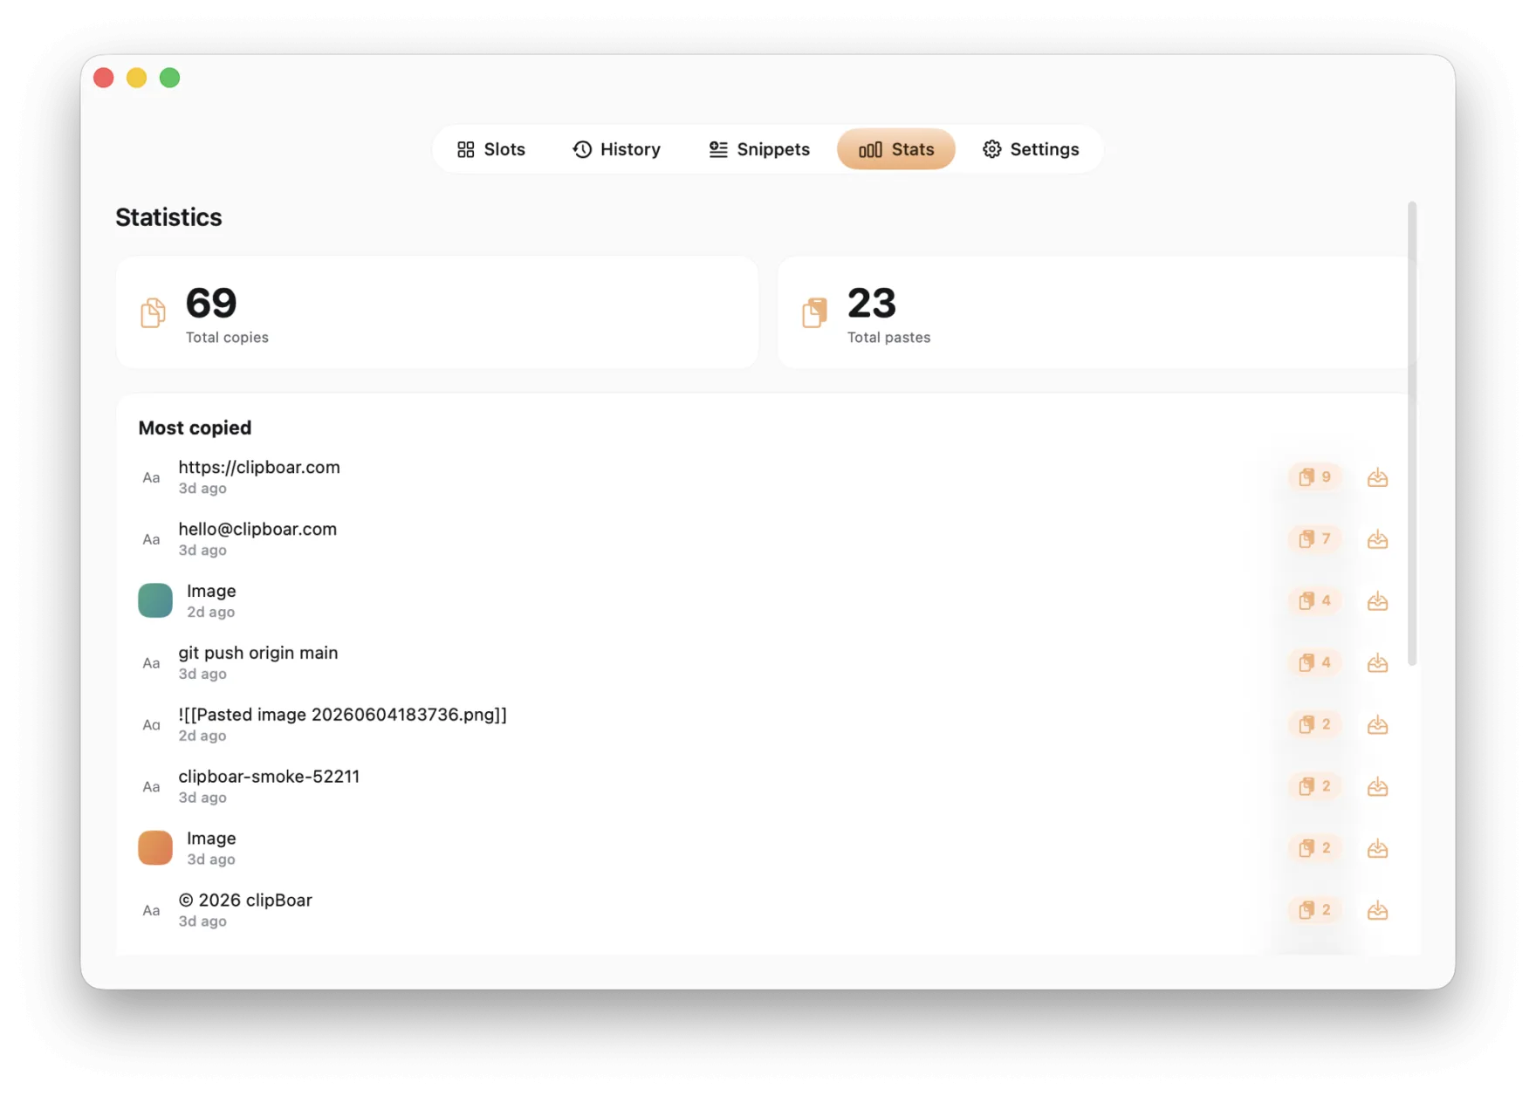Click the 23 total pastes number
Image resolution: width=1536 pixels, height=1096 pixels.
click(872, 303)
